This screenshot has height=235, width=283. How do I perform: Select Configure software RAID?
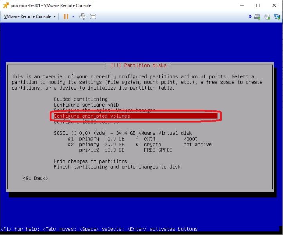86,105
